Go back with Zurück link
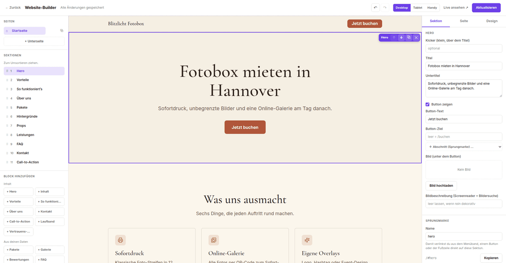Viewport: 506px width, 263px height. [x=13, y=8]
